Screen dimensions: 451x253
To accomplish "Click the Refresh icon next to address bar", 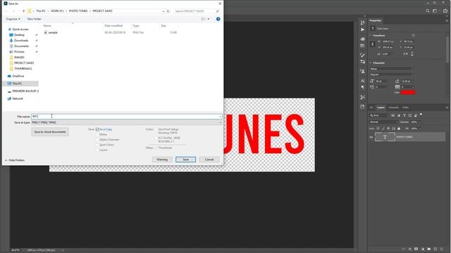I will [168, 11].
